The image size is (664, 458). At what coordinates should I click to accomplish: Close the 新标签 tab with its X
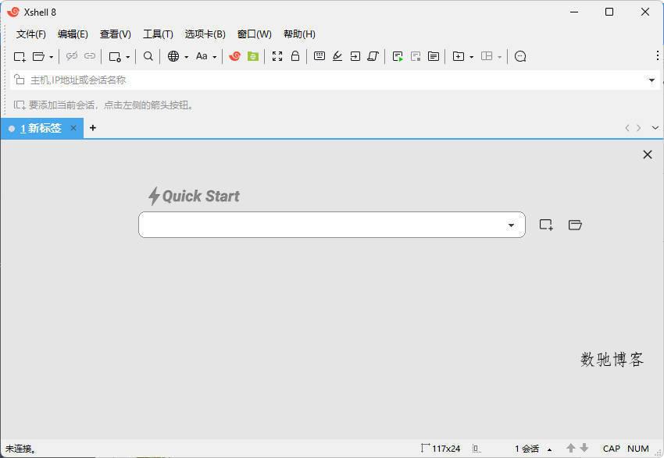[x=73, y=128]
